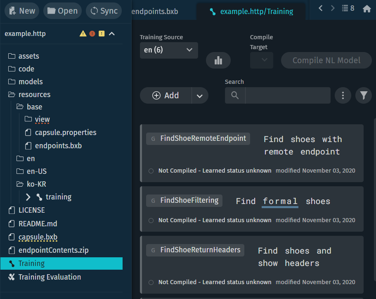Select the example.http/Training tab

tap(251, 11)
